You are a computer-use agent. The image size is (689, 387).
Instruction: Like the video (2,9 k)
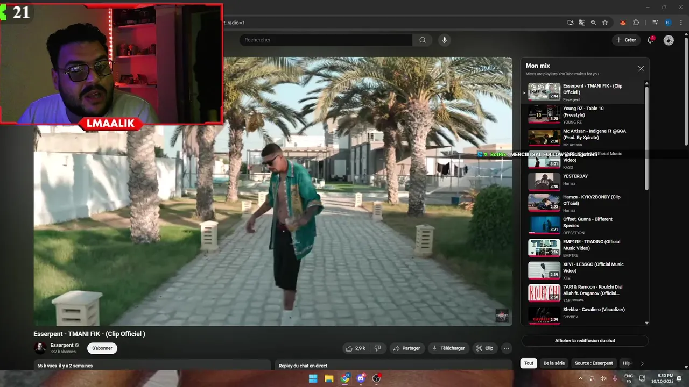pyautogui.click(x=356, y=348)
